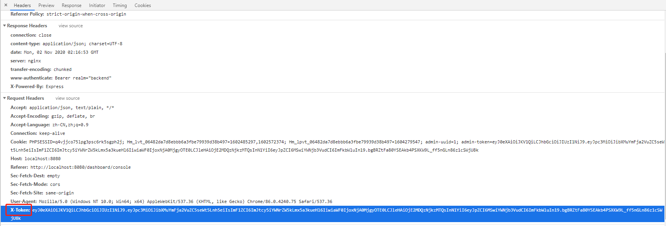Click view source beside Request Headers

click(x=67, y=98)
